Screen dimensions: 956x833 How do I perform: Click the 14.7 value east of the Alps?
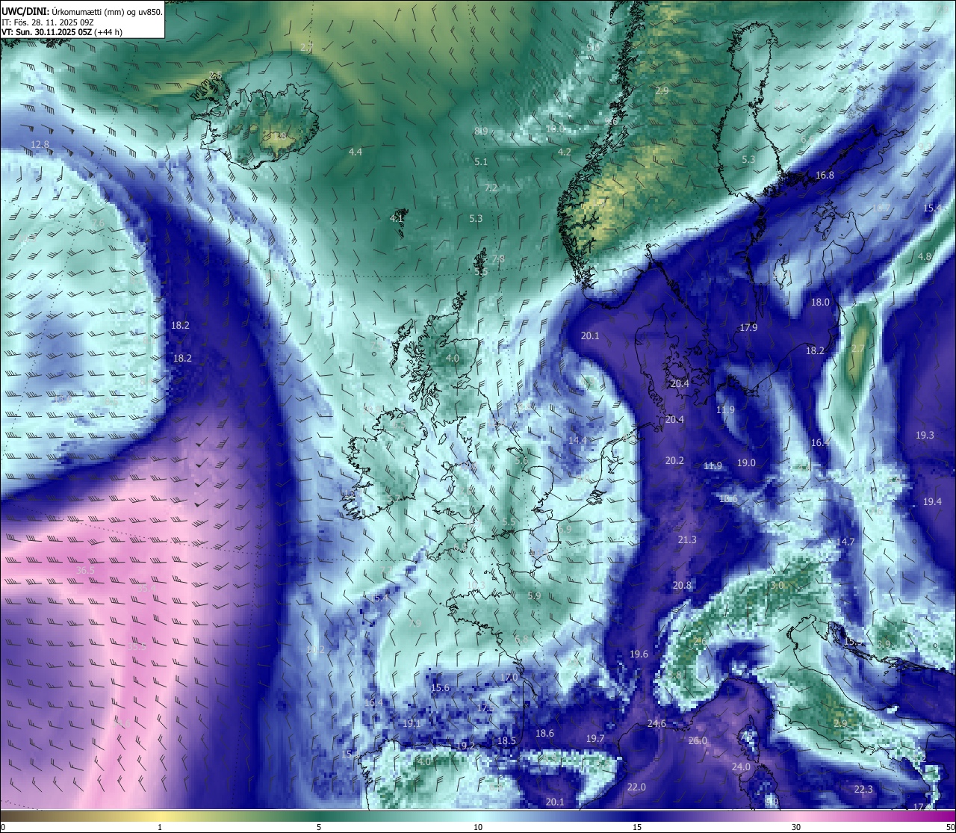point(845,542)
